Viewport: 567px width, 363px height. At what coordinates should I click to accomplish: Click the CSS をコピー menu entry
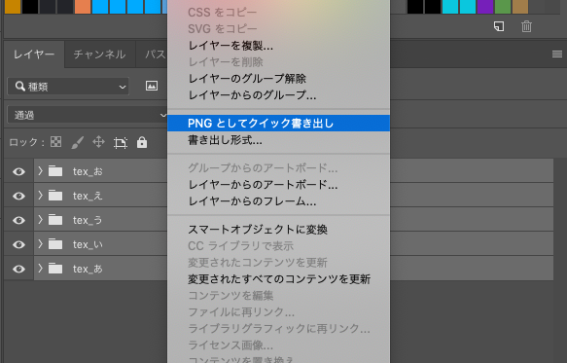(278, 13)
